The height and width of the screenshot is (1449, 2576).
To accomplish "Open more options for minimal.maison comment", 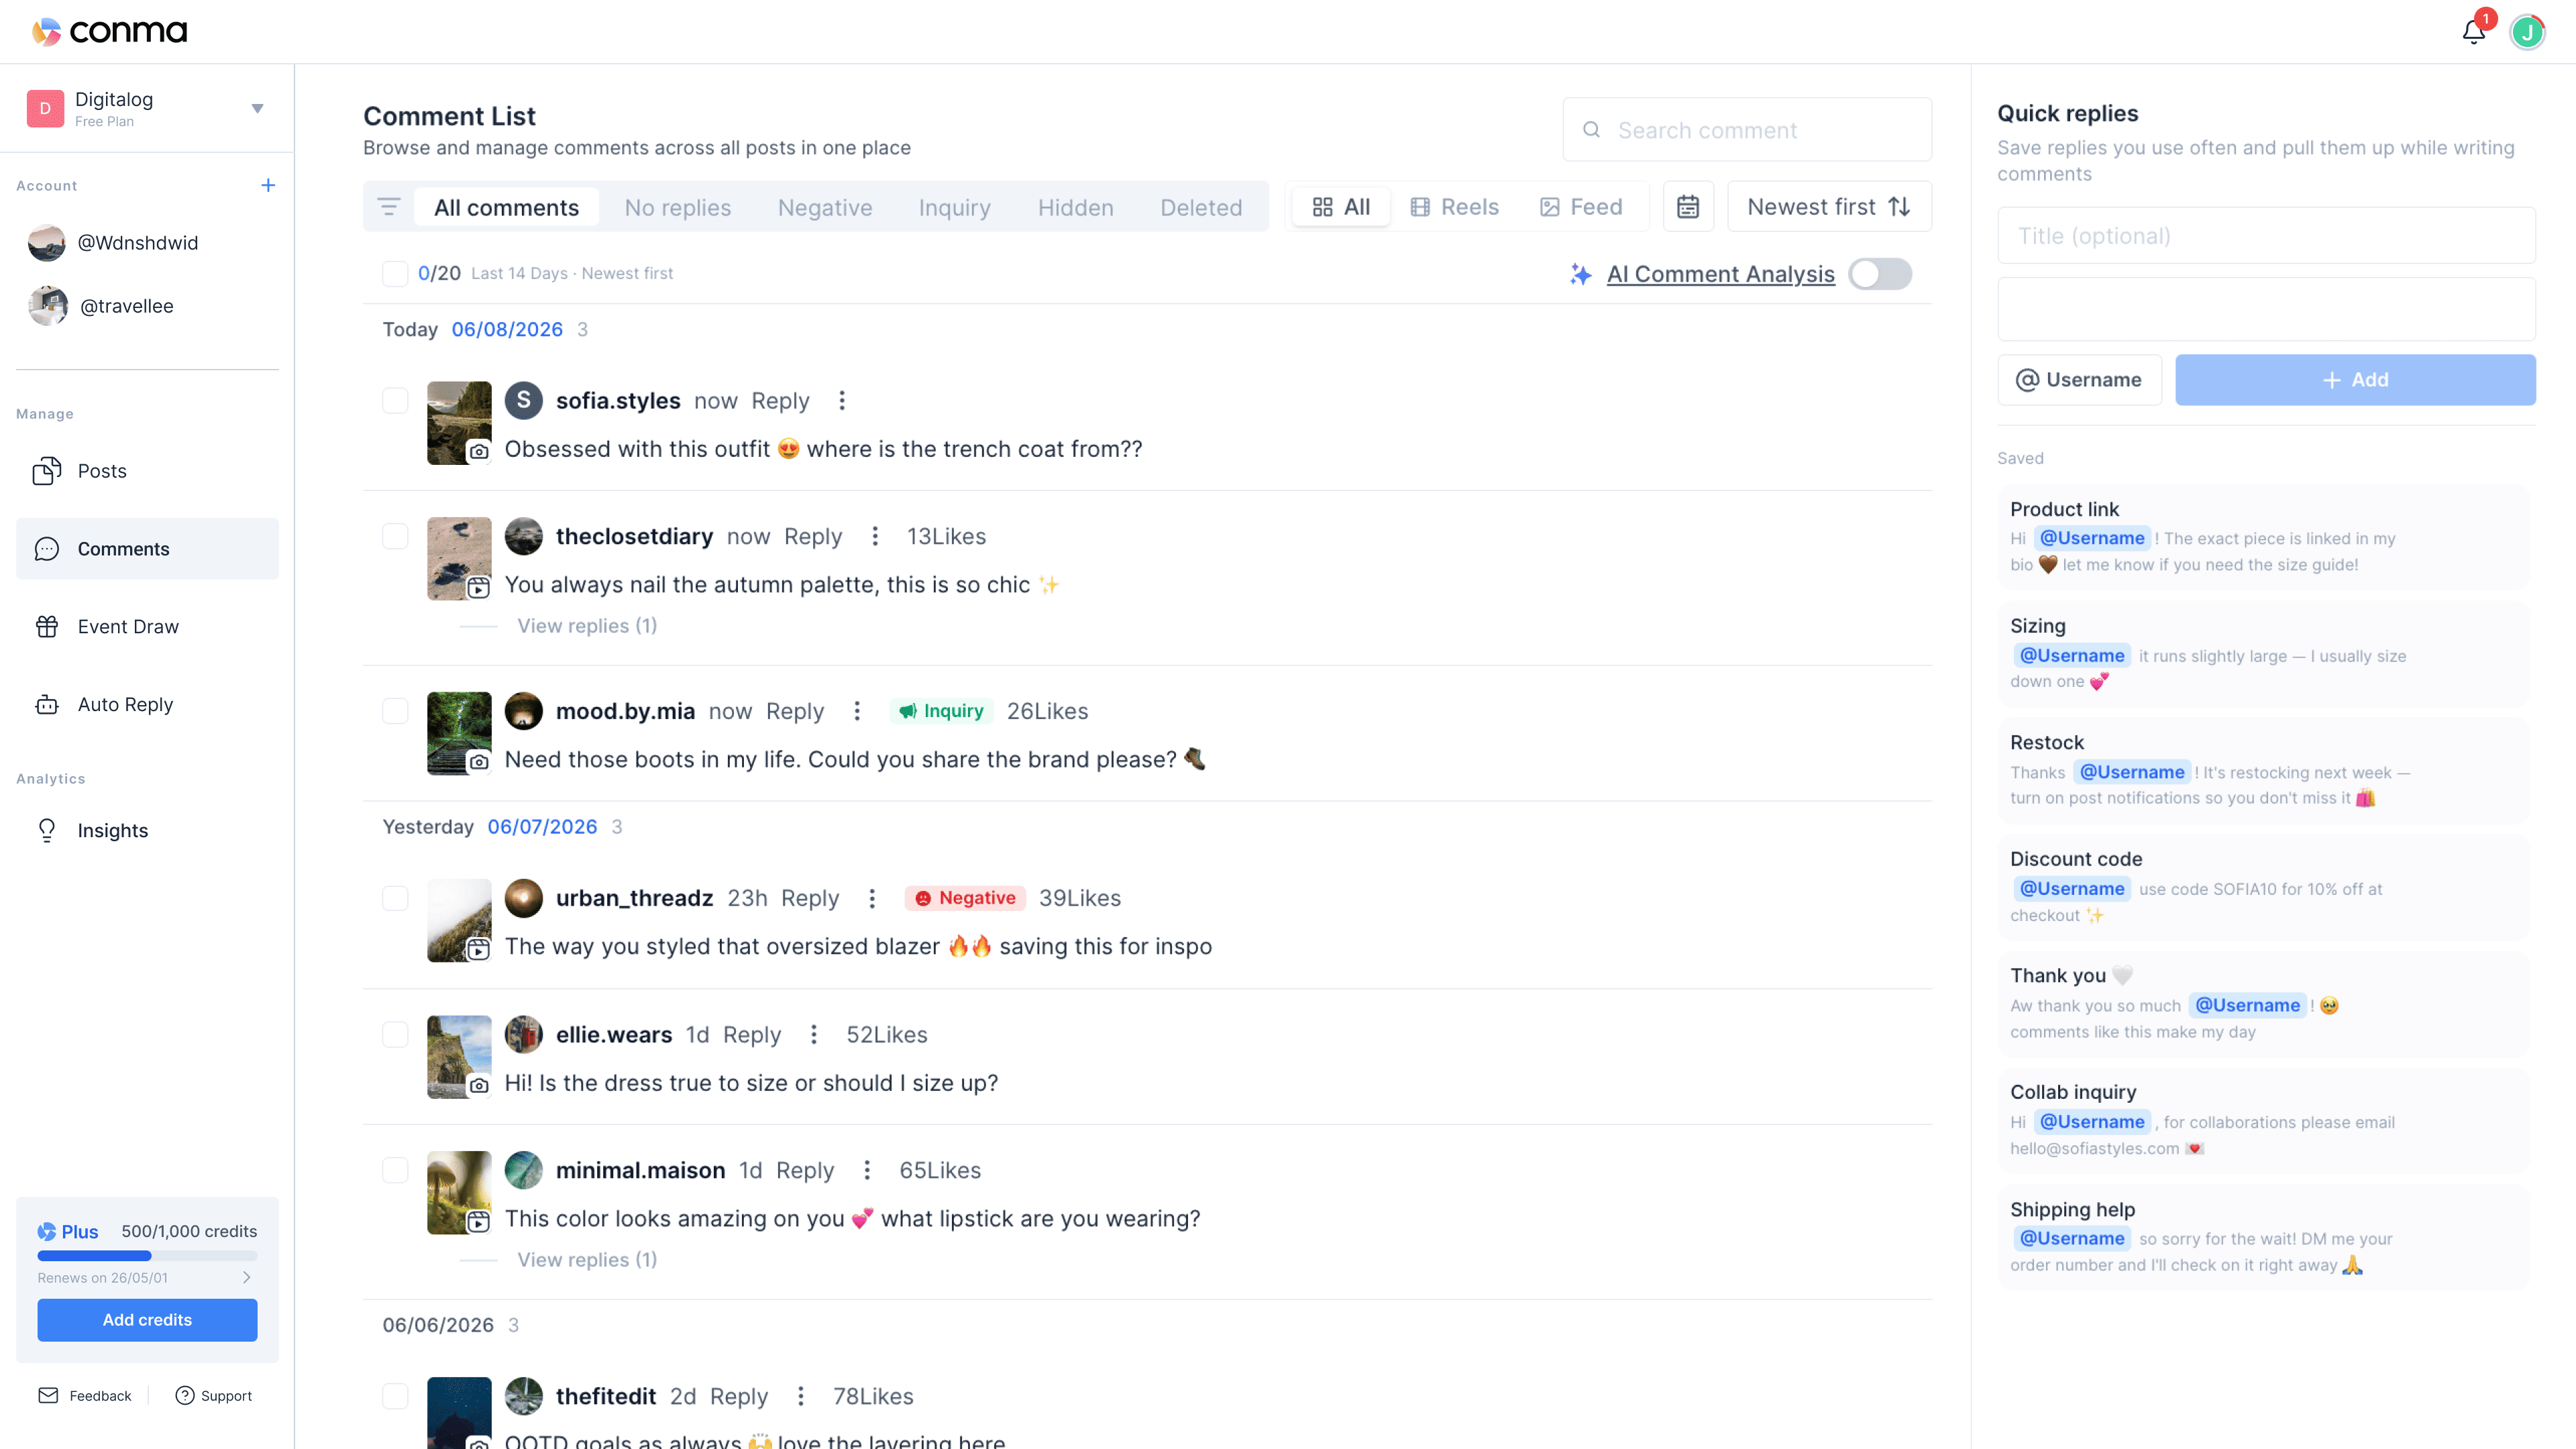I will tap(867, 1170).
